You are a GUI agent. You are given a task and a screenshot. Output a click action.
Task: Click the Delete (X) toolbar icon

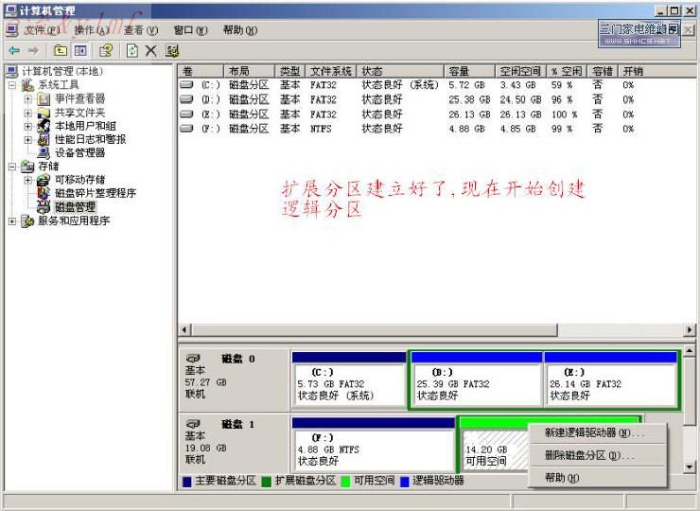click(x=151, y=50)
